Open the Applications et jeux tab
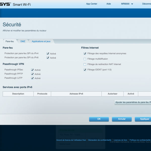The width and height of the screenshot is (151, 151). (41, 41)
